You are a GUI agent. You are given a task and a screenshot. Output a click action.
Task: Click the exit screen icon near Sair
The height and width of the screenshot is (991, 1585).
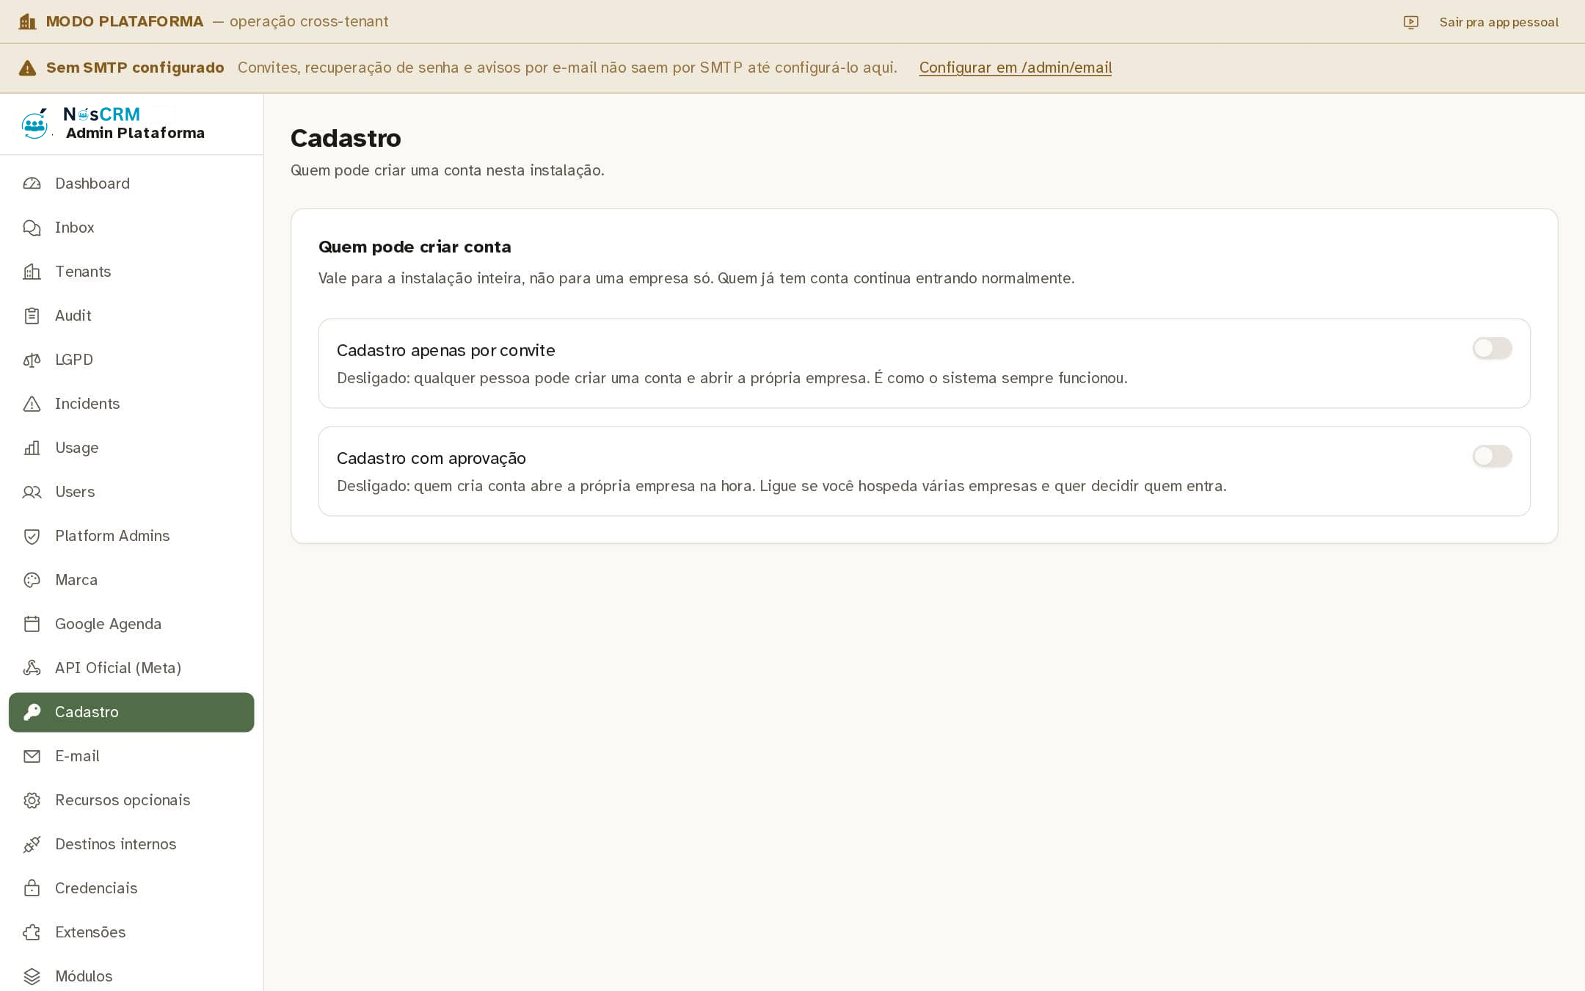point(1410,22)
